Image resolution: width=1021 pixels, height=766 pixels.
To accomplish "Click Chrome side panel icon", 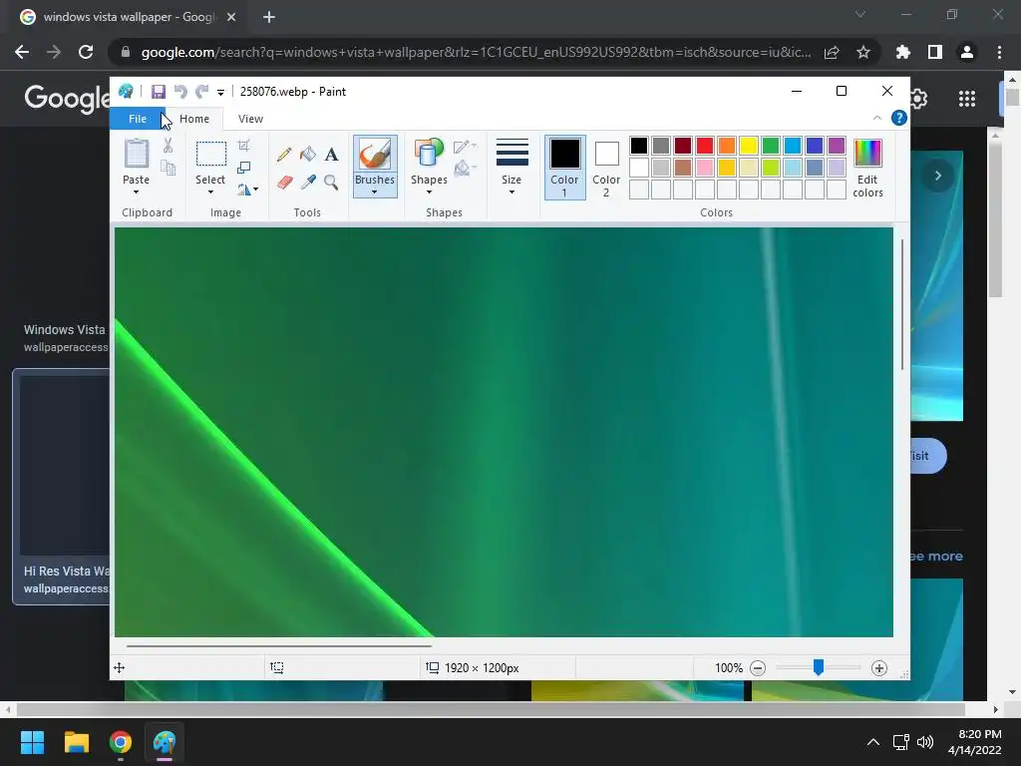I will click(x=935, y=52).
